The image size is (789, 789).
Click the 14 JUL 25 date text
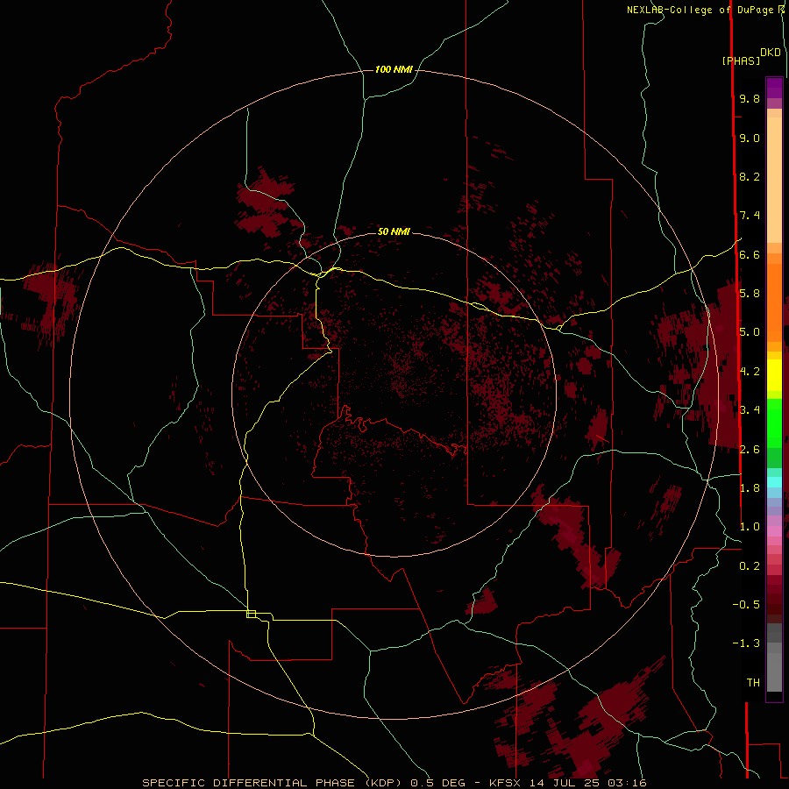(x=565, y=783)
